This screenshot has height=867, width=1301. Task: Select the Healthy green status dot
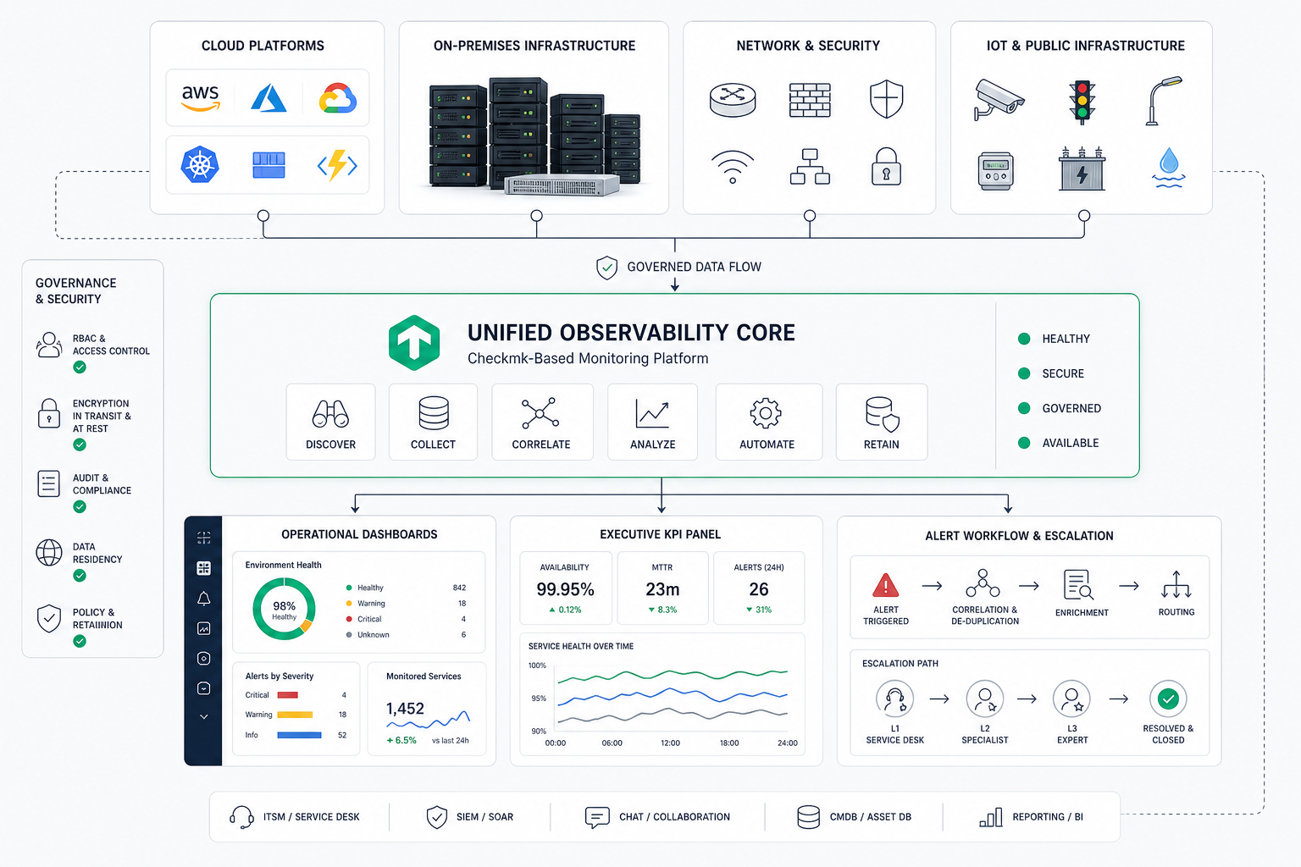tap(1024, 339)
